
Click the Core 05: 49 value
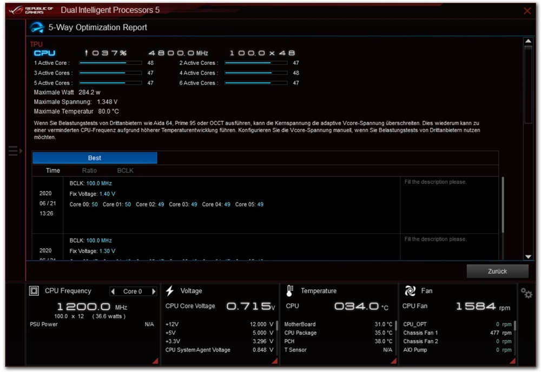point(249,204)
